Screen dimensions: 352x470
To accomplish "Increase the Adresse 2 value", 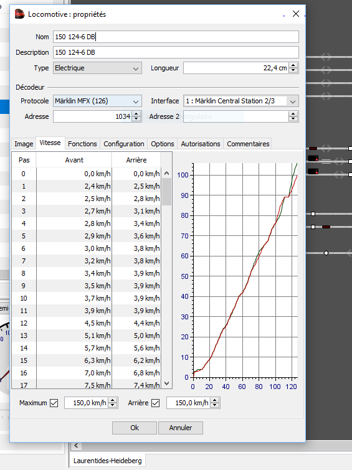I will click(293, 113).
